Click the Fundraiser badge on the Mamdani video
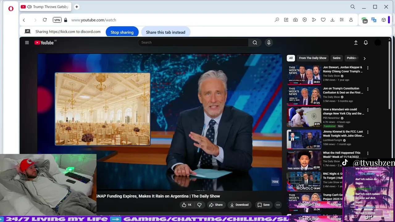 330,126
